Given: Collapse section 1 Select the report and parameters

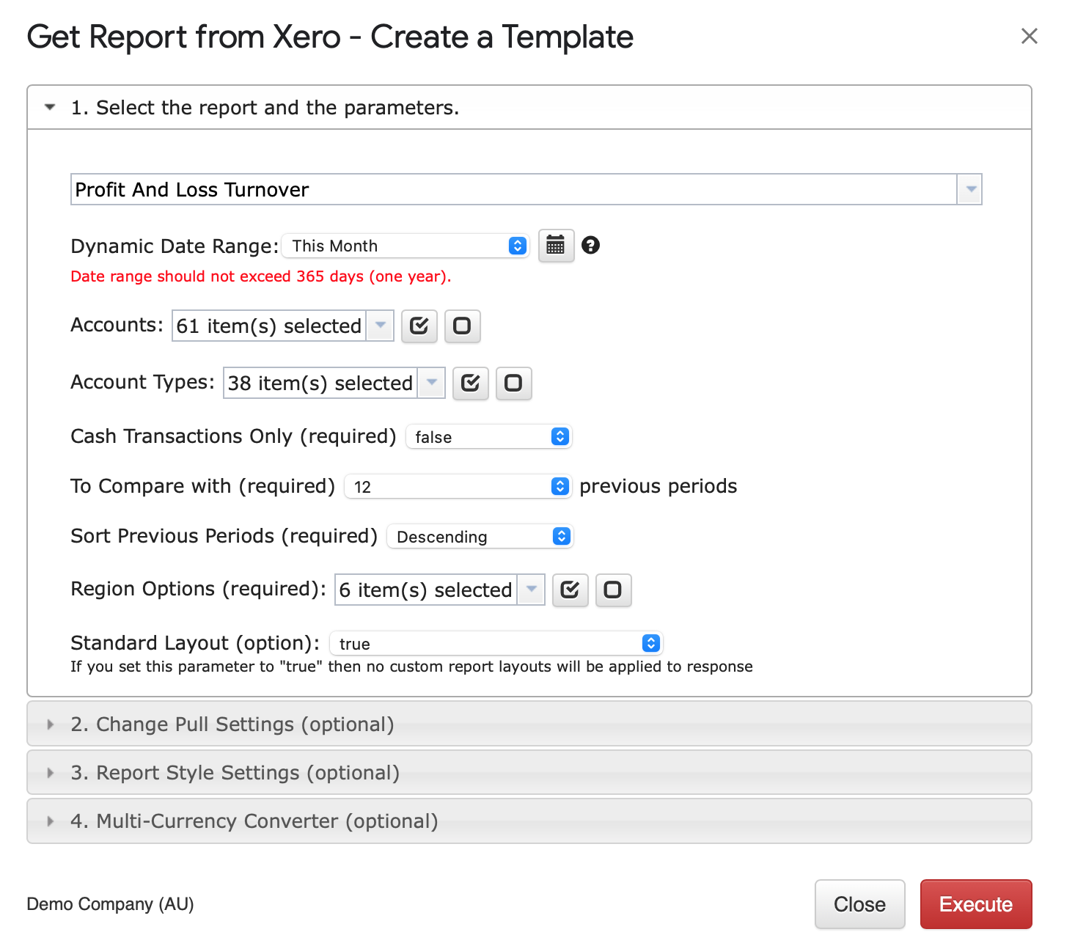Looking at the screenshot, I should 529,108.
